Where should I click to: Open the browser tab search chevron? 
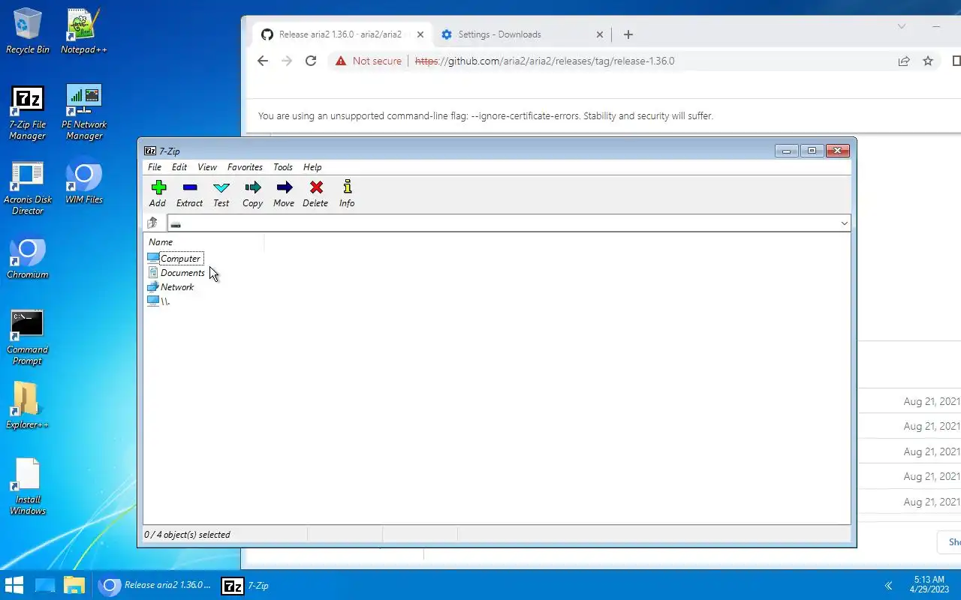tap(902, 26)
